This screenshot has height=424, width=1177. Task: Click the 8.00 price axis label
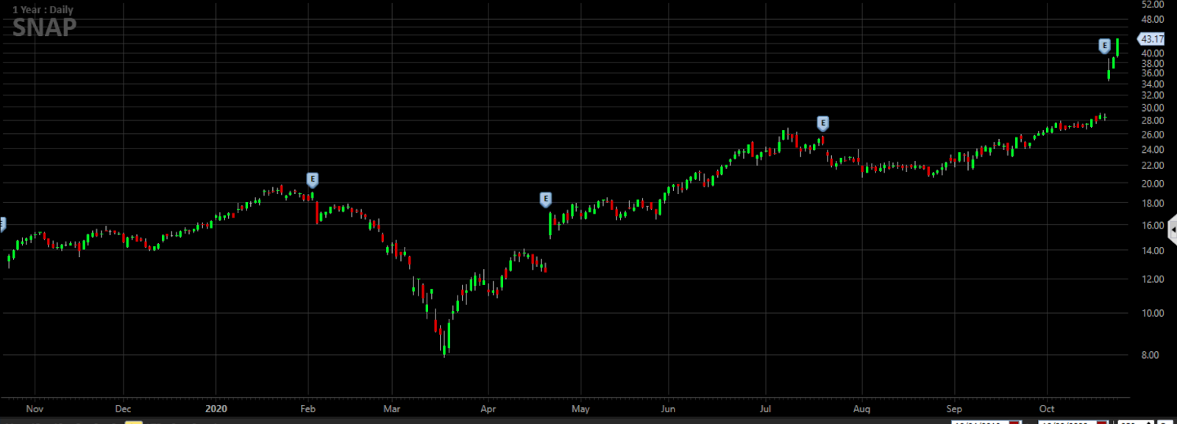[x=1150, y=355]
